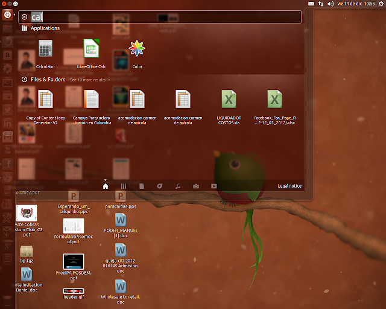The width and height of the screenshot is (386, 309).
Task: Select queja-citi-2012 Admision.doc on desktop
Action: click(x=121, y=258)
